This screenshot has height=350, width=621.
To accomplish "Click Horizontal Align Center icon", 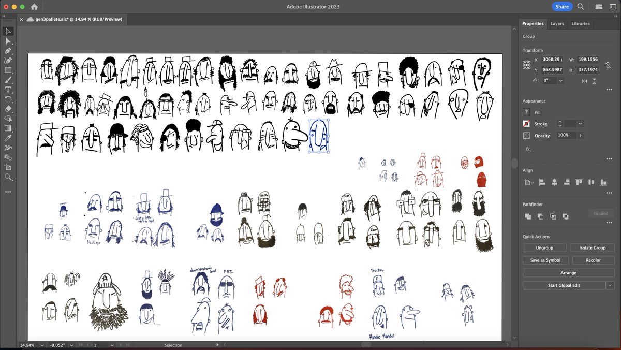I will coord(554,182).
